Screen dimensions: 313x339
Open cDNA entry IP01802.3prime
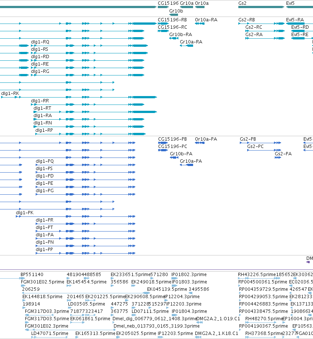[189, 275]
